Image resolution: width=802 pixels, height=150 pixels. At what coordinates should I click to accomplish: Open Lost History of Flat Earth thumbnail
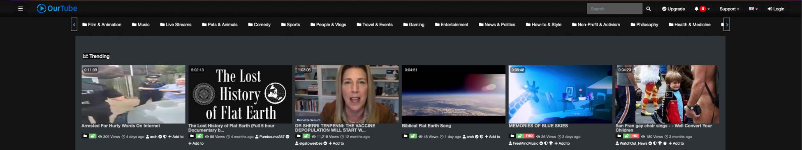tap(240, 94)
